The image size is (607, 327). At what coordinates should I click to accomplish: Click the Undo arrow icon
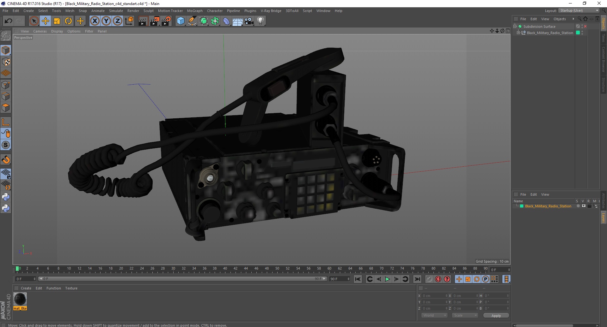(8, 21)
